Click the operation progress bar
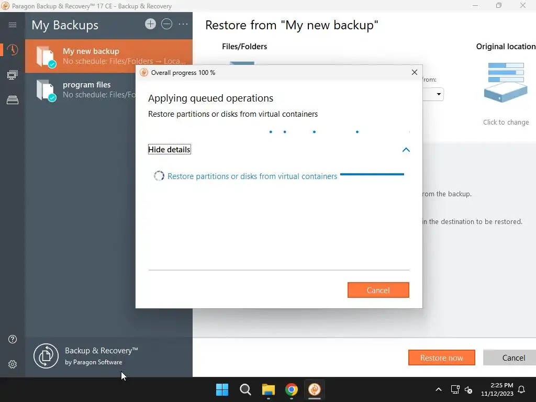This screenshot has width=536, height=402. click(372, 174)
